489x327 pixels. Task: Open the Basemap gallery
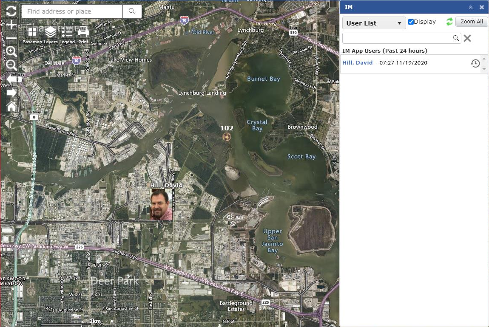tap(32, 33)
